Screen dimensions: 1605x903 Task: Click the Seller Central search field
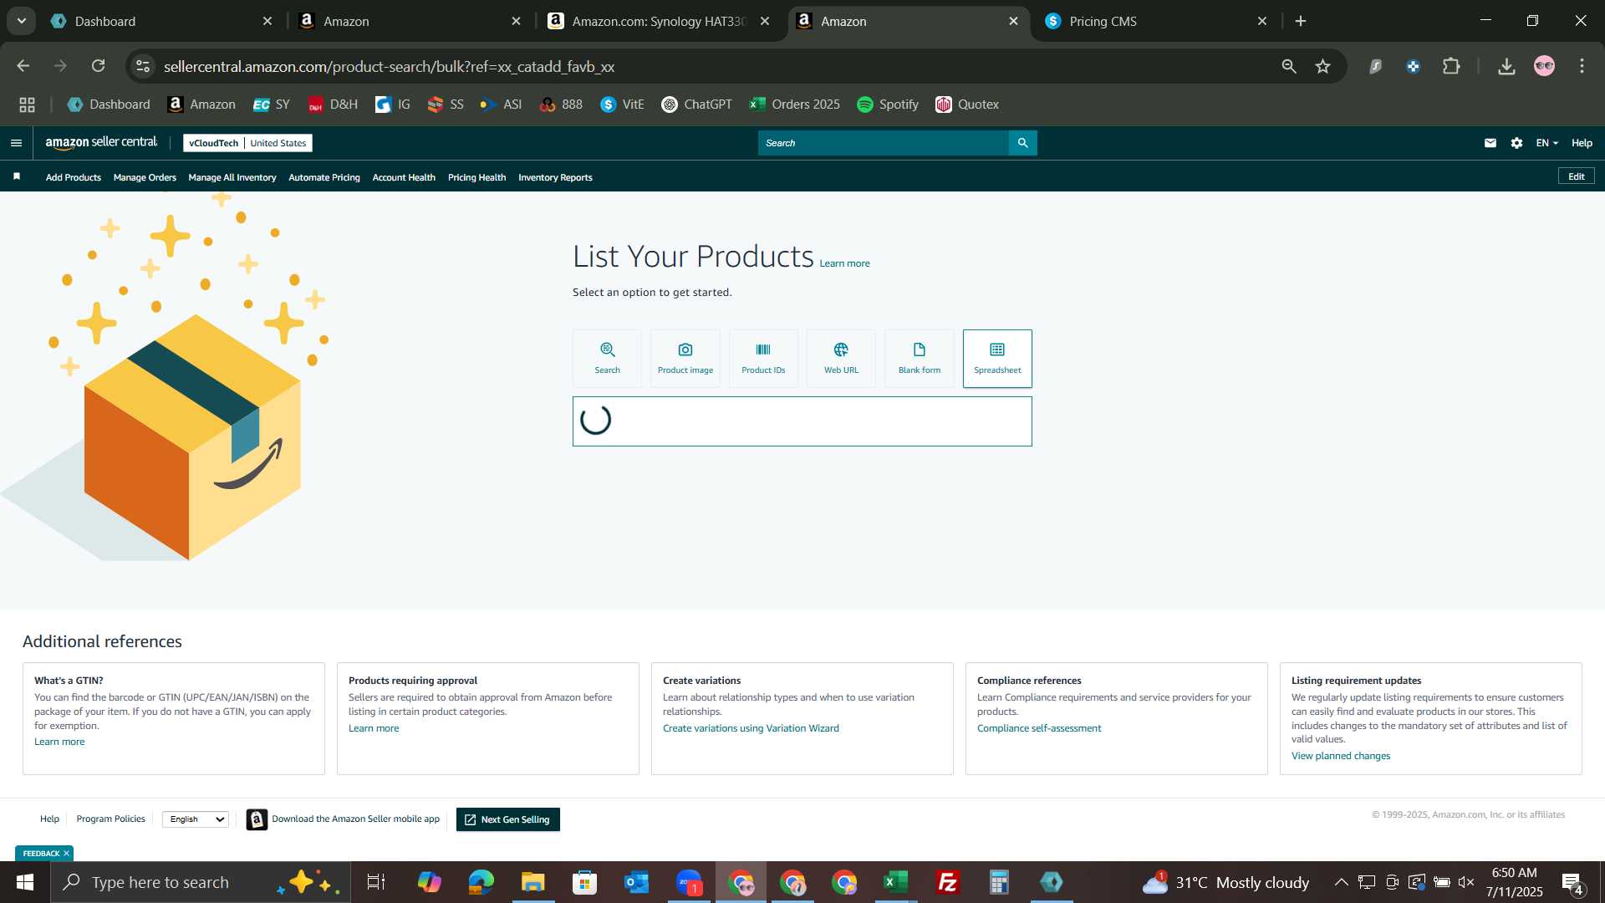(x=884, y=143)
